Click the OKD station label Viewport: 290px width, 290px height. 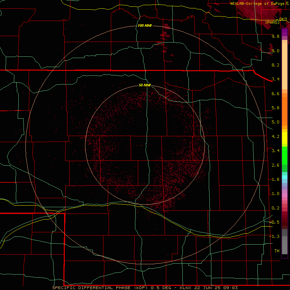point(283,19)
